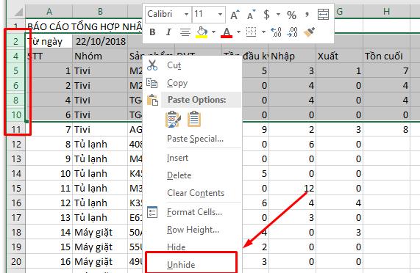420x273 pixels.
Task: Choose Row Height from context menu
Action: pyautogui.click(x=193, y=230)
